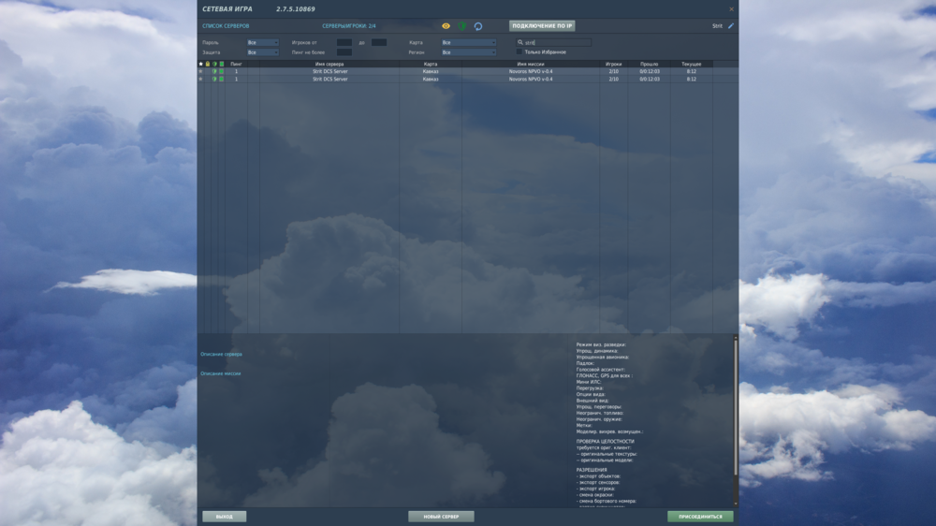Open the Список серверов tab

click(226, 25)
